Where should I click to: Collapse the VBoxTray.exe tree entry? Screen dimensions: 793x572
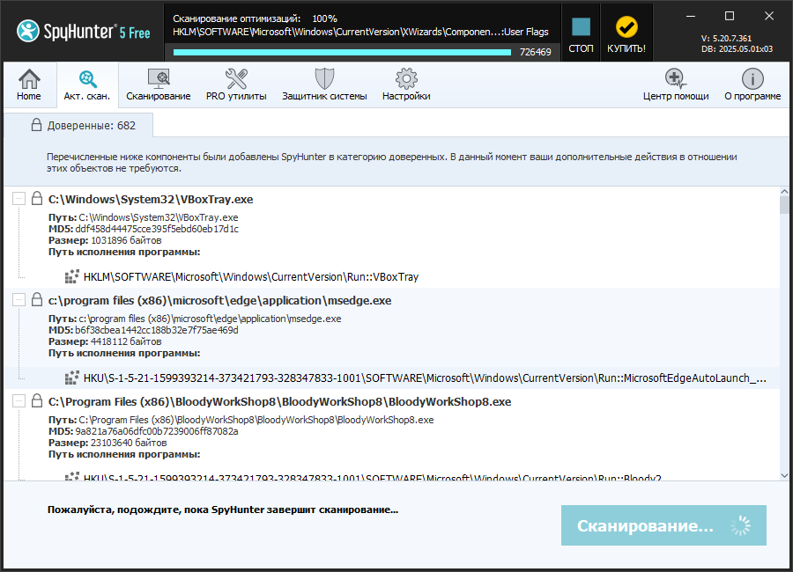(x=19, y=199)
